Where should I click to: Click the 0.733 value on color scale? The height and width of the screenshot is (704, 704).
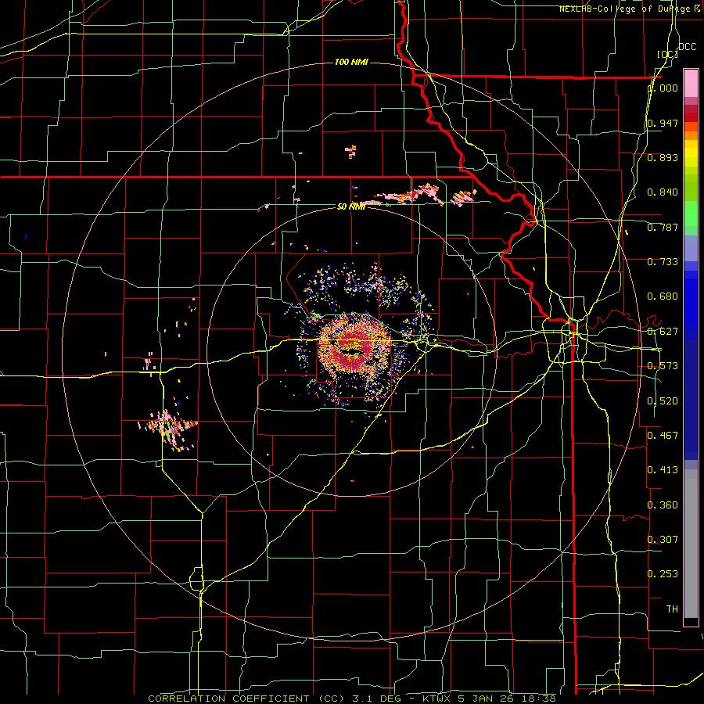[x=663, y=262]
